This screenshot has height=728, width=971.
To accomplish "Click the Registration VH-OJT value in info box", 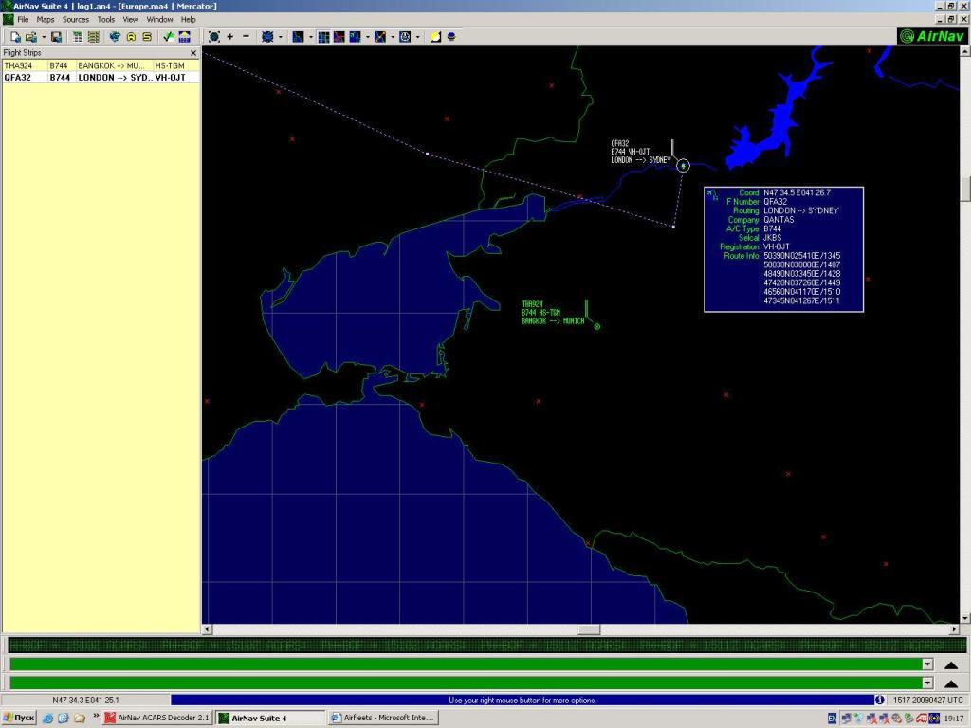I will pyautogui.click(x=776, y=246).
